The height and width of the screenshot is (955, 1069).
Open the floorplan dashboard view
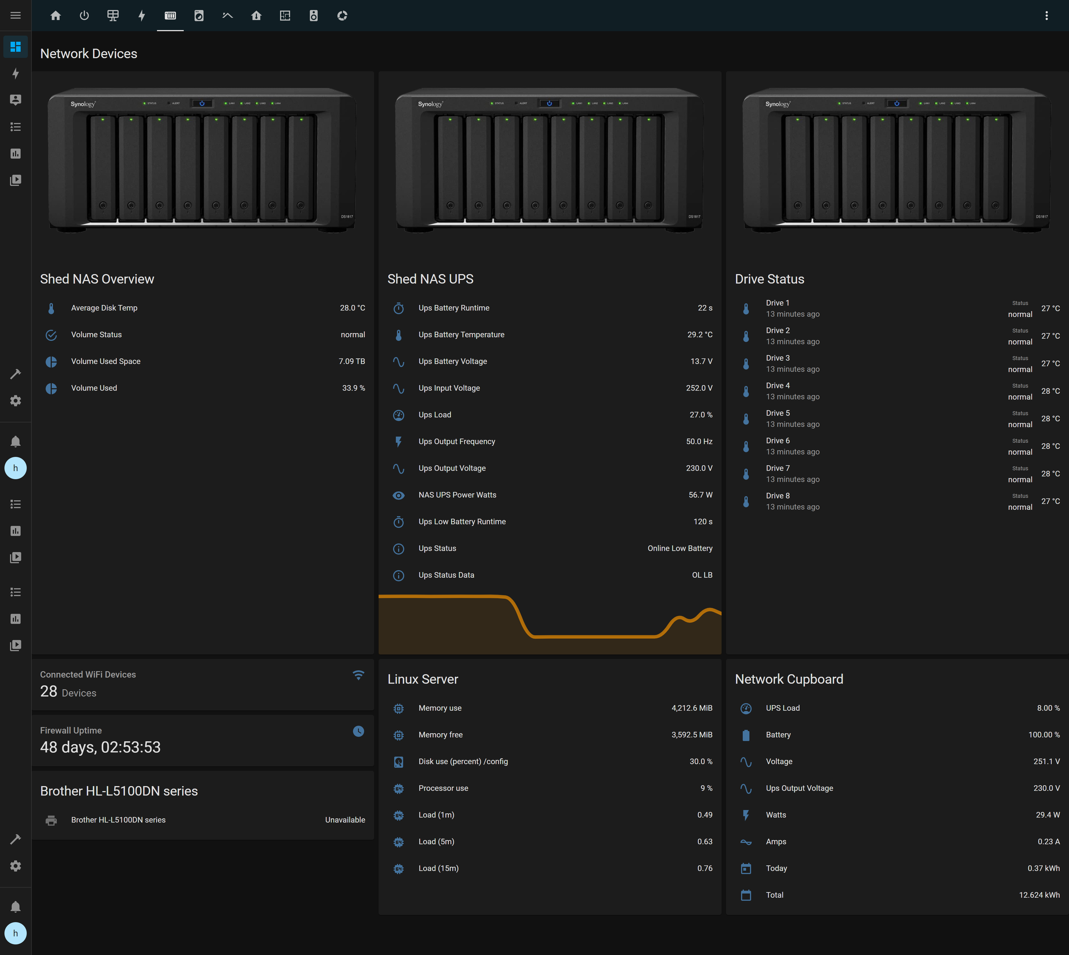[285, 15]
